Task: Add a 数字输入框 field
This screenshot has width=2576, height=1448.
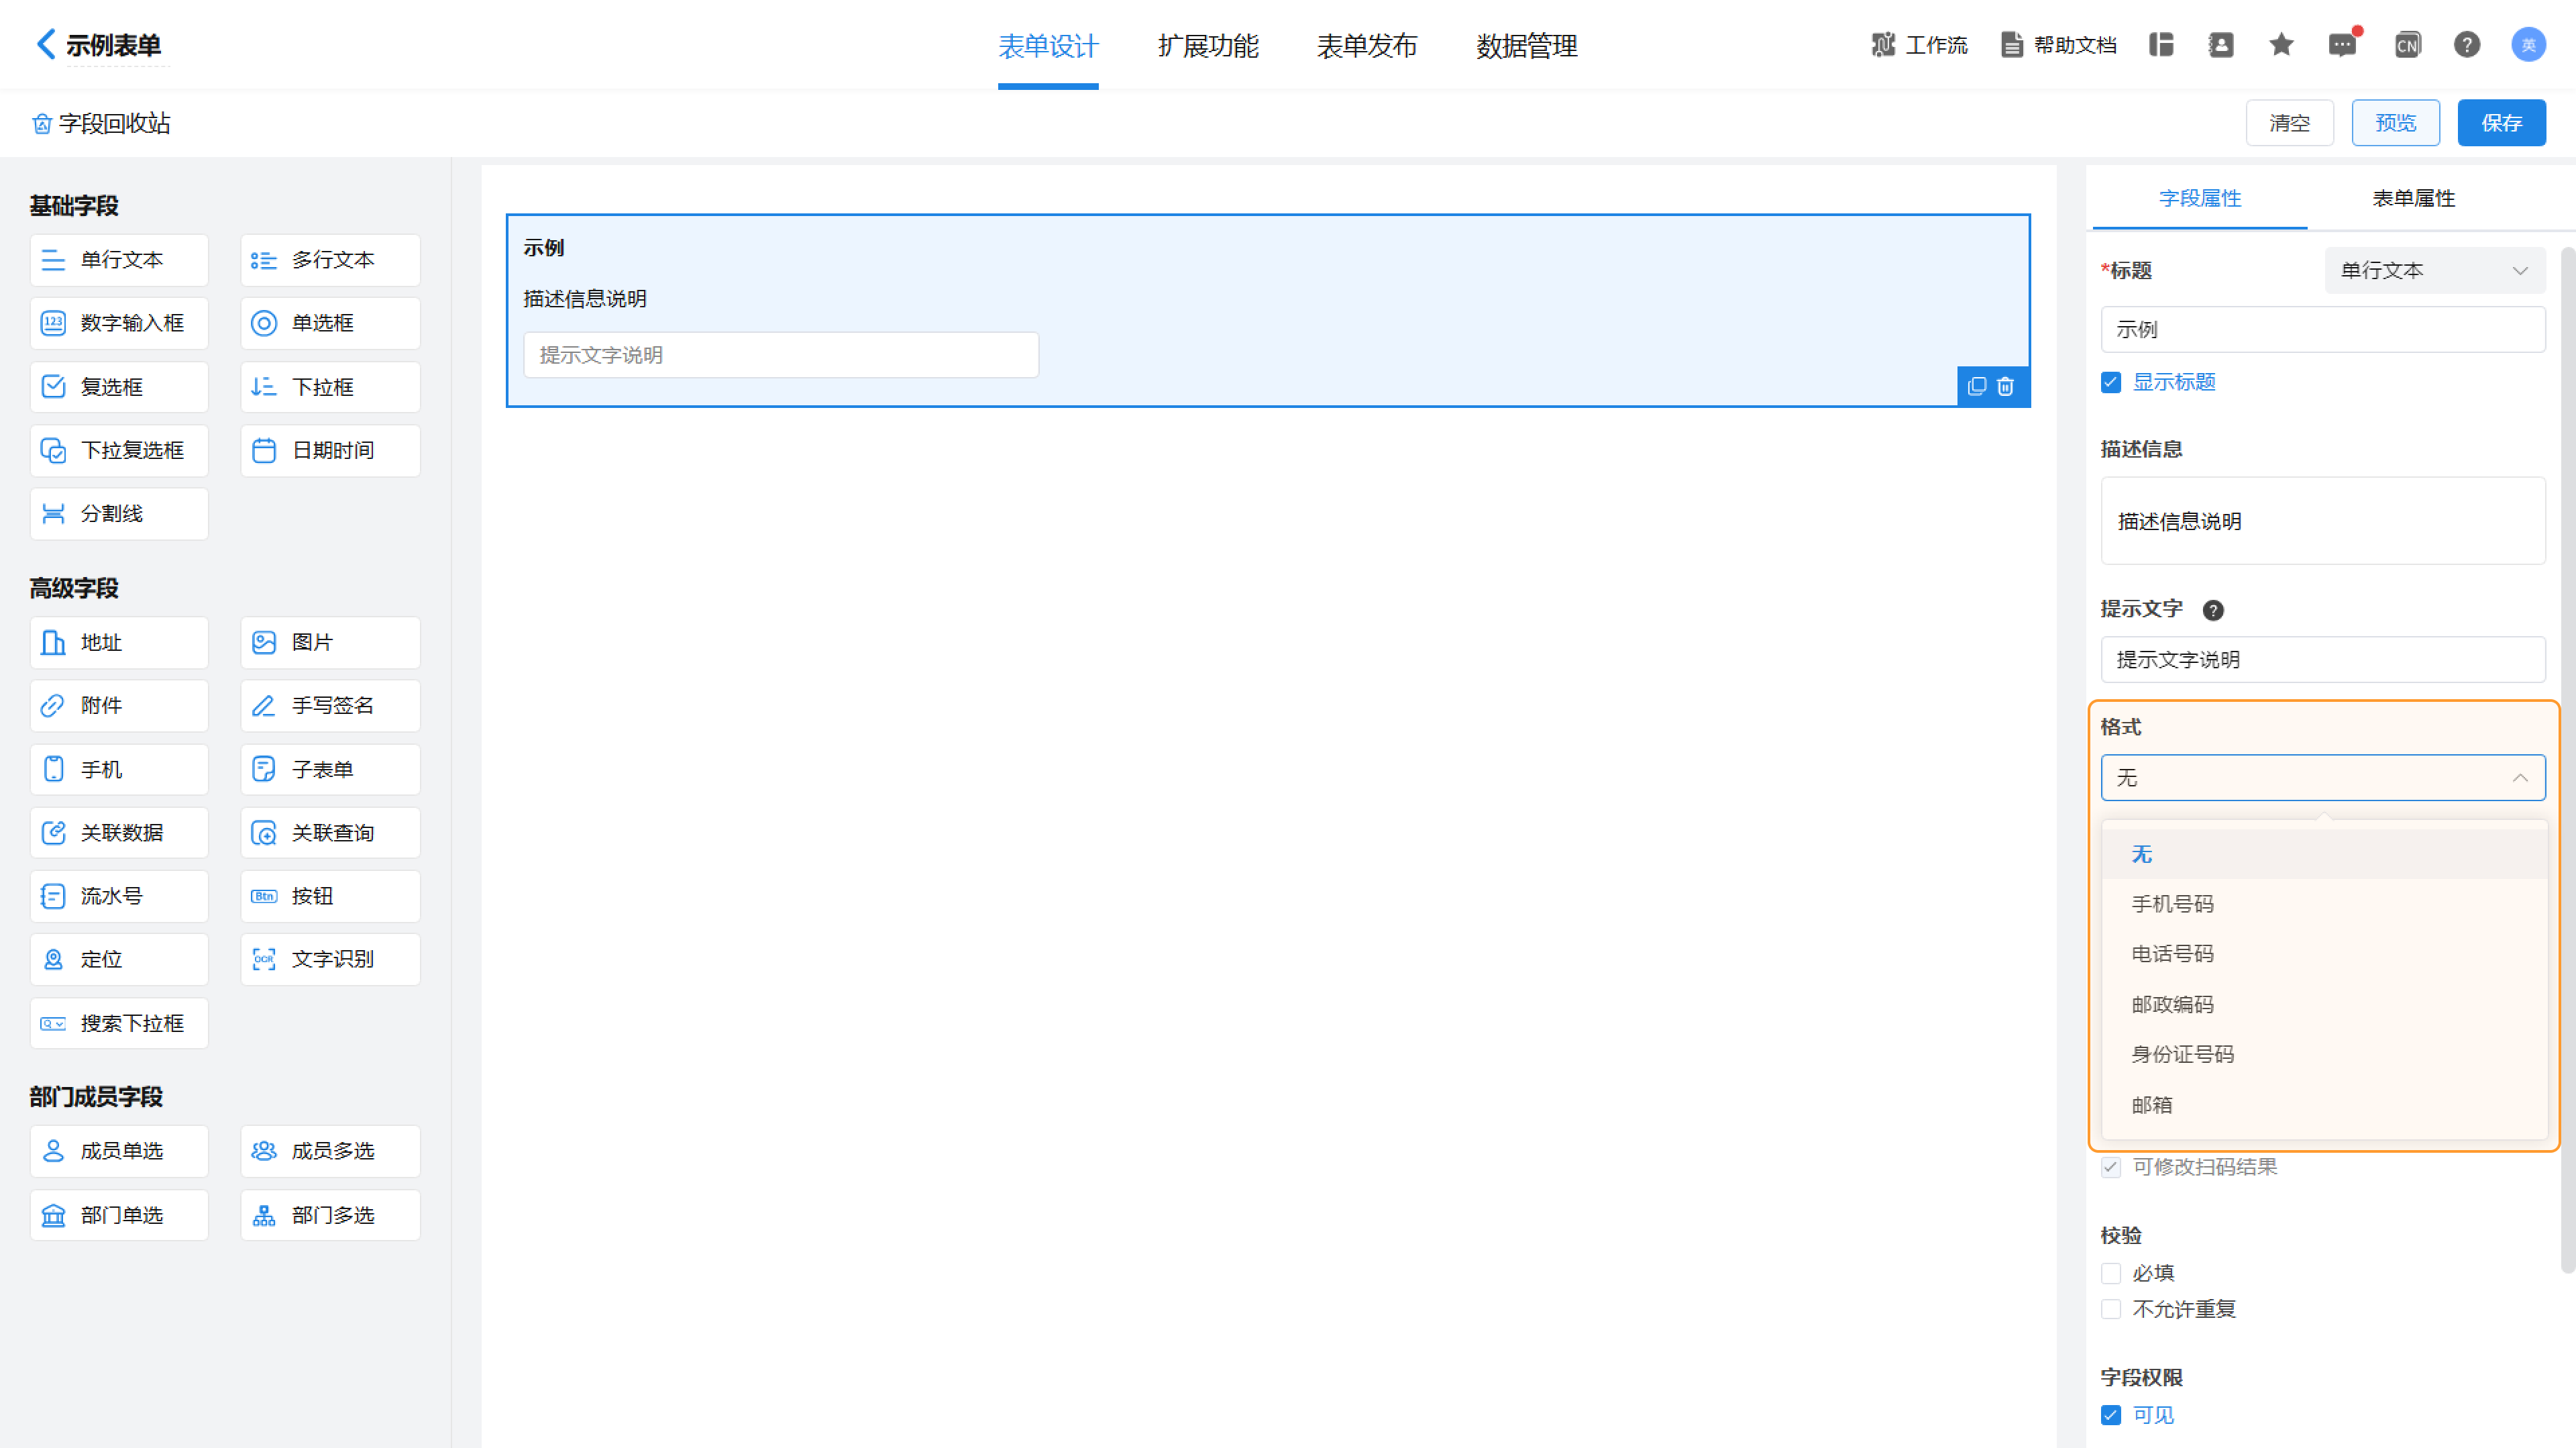Action: click(x=119, y=323)
